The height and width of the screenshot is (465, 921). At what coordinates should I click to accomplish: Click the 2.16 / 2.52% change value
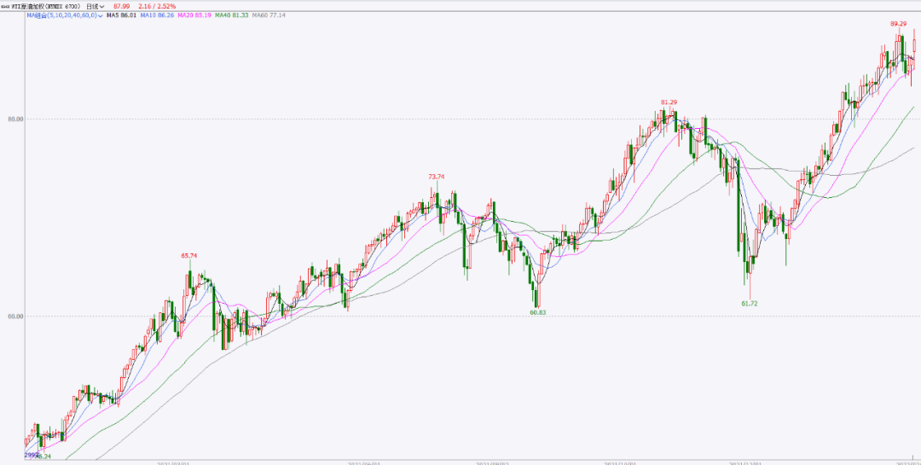point(157,6)
